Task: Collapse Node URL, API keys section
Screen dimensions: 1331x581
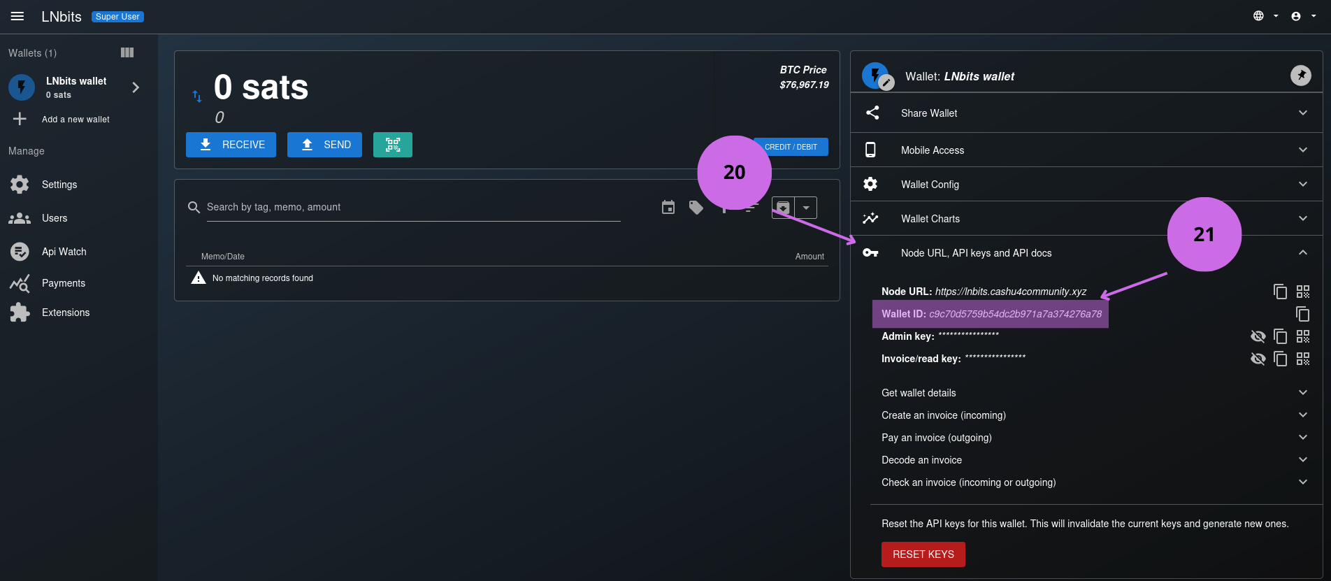Action: tap(1302, 253)
